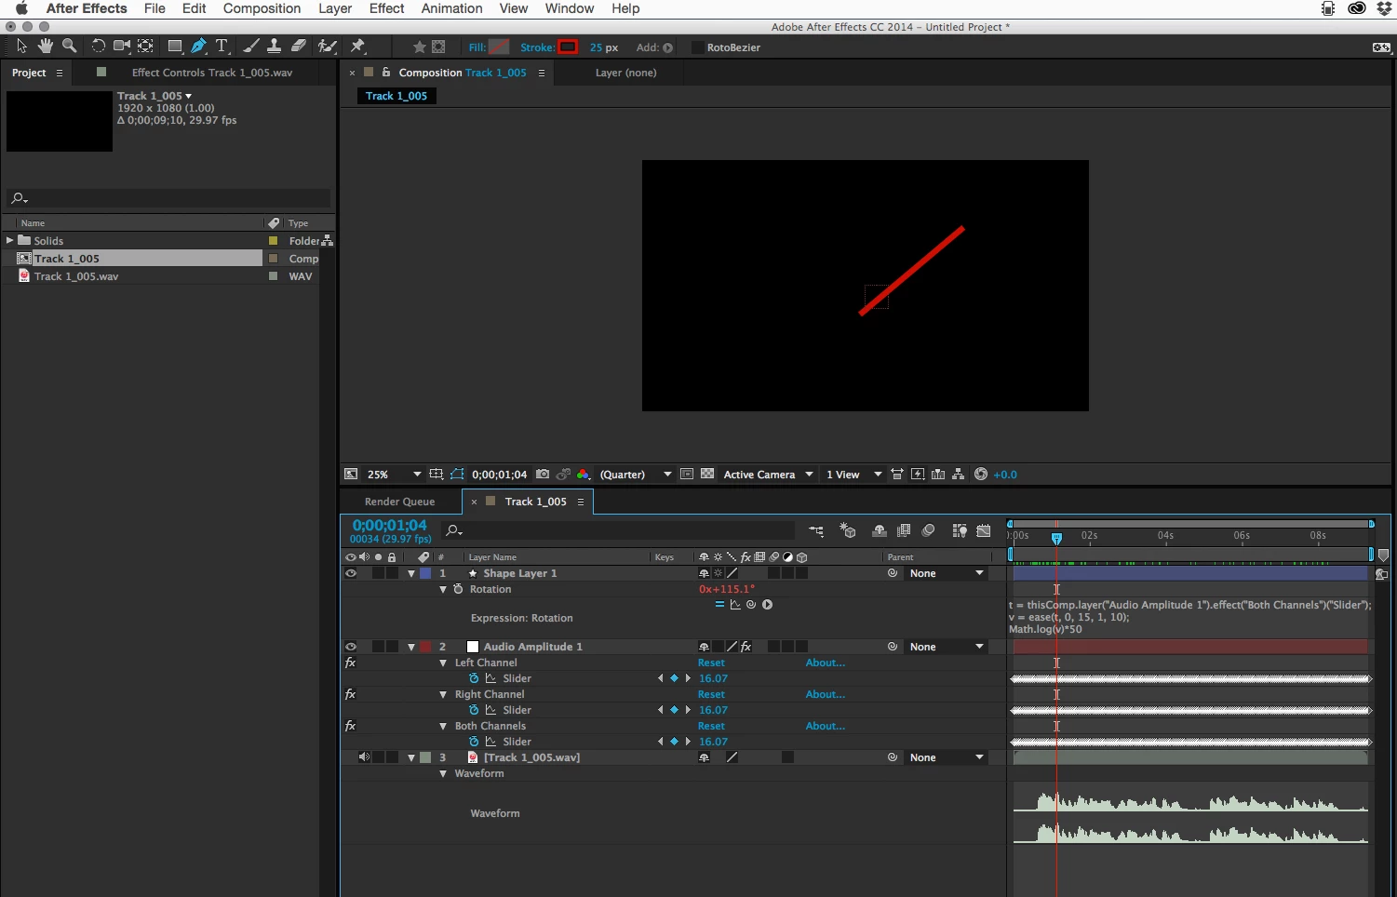This screenshot has height=897, width=1397.
Task: Enable motion blur for the composition
Action: point(928,530)
